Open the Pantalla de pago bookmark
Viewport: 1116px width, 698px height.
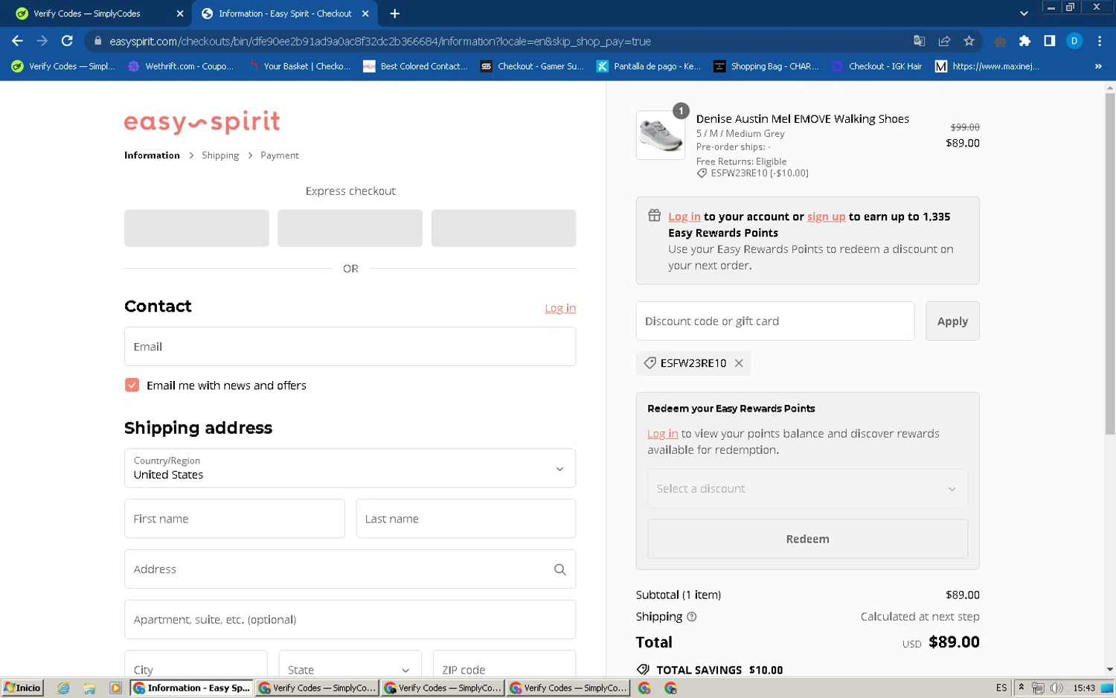tap(649, 66)
